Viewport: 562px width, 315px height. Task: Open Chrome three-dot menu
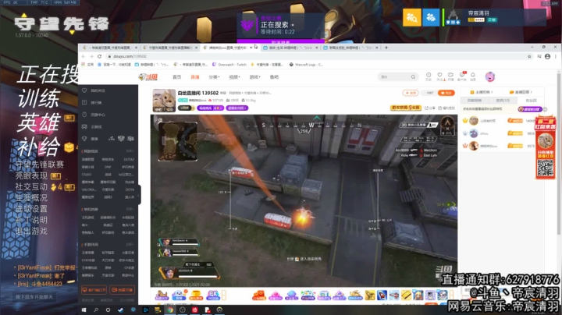point(556,56)
